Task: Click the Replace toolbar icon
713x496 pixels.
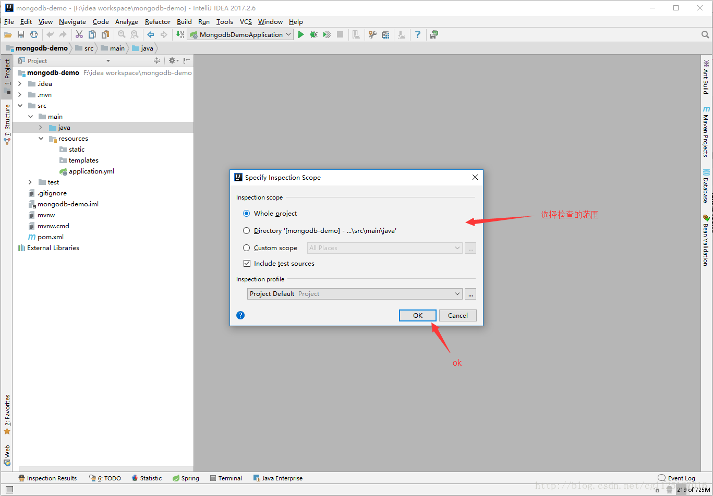Action: [x=135, y=35]
